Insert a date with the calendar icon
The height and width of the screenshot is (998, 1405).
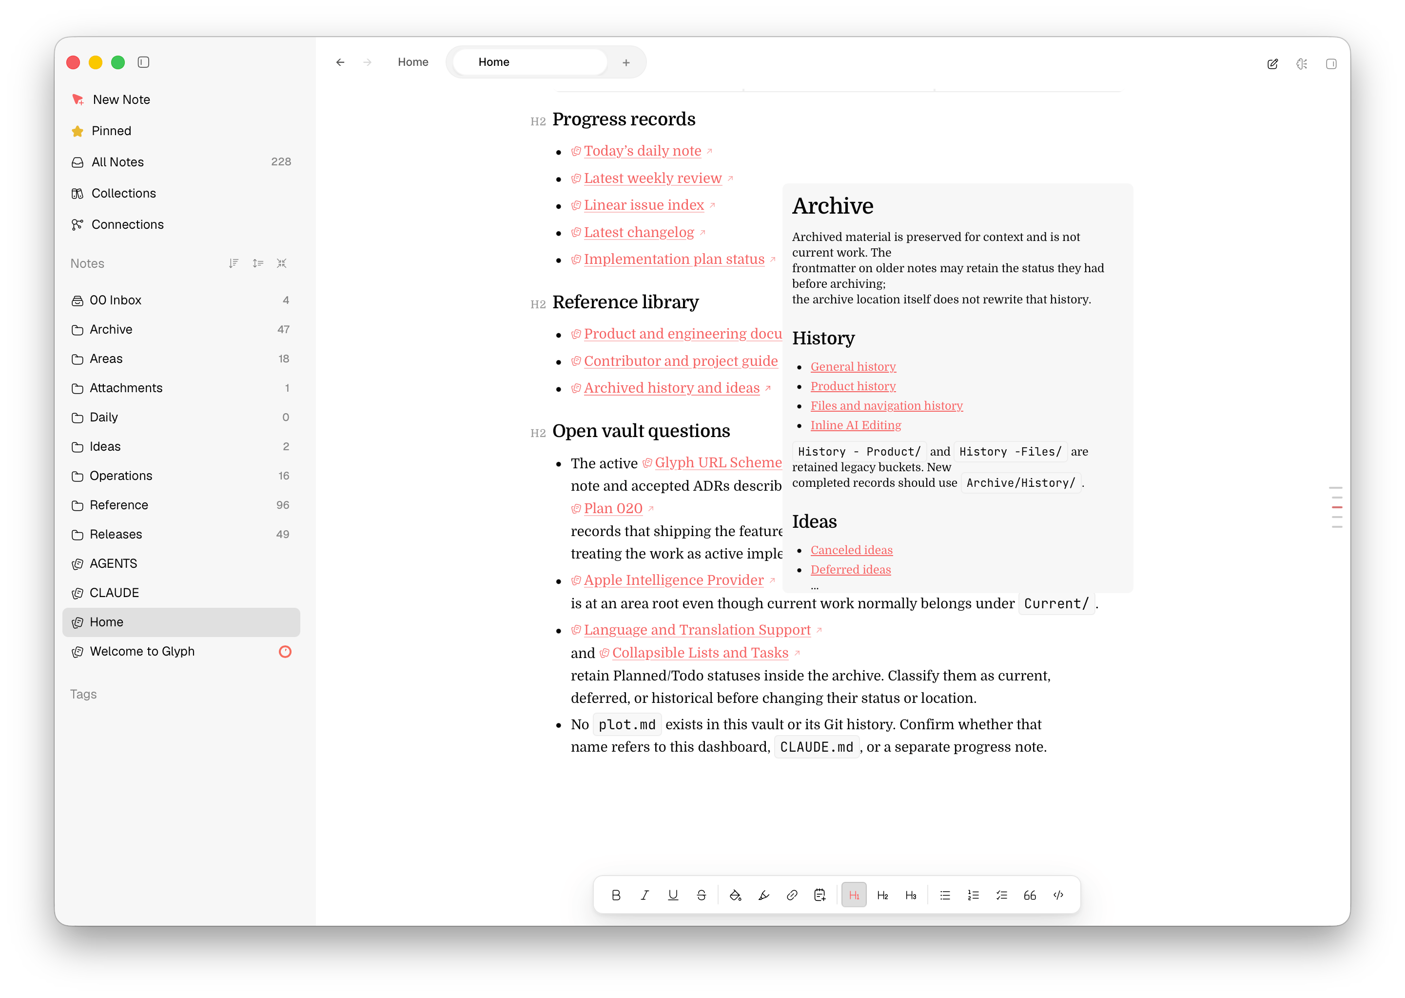click(x=820, y=895)
